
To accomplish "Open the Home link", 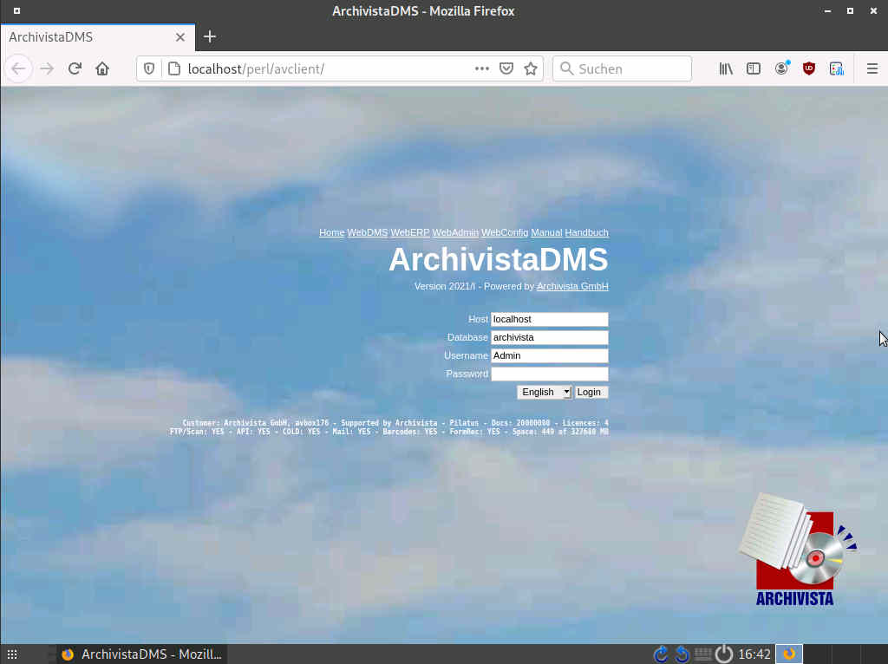I will point(331,232).
